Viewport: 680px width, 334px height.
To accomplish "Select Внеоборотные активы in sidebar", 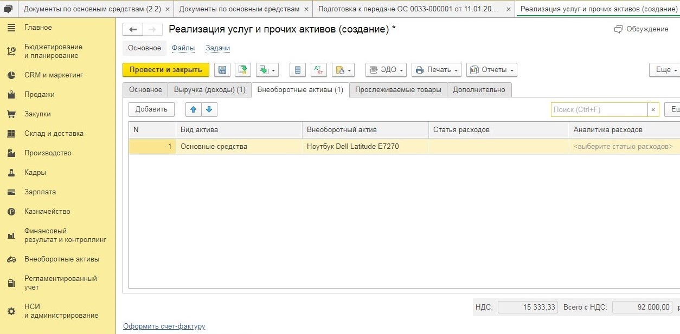I will point(61,259).
